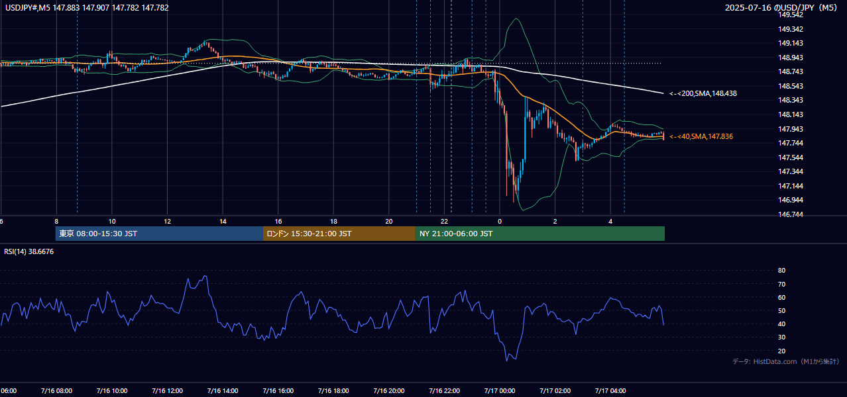Select the 7/17 04:00 date label
847x397 pixels.
[x=610, y=390]
